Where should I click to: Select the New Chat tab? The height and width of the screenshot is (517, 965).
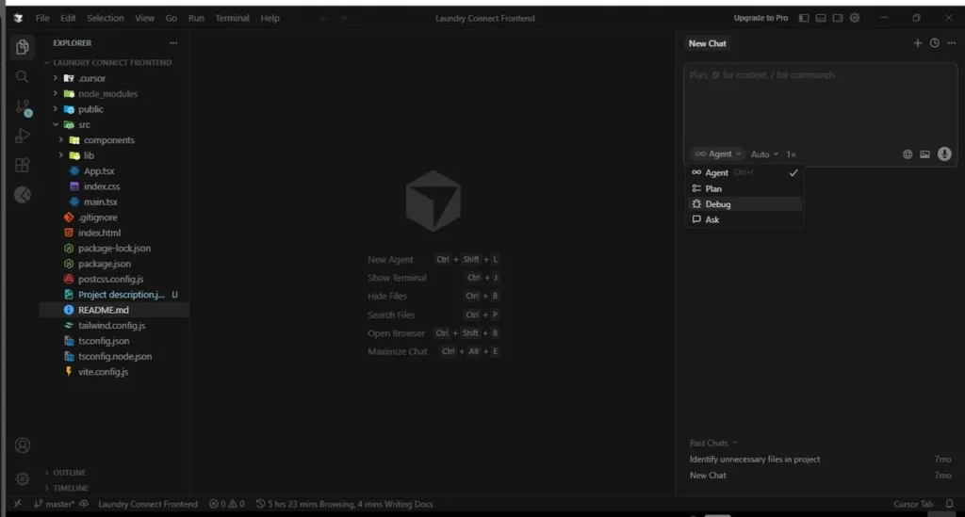(707, 43)
